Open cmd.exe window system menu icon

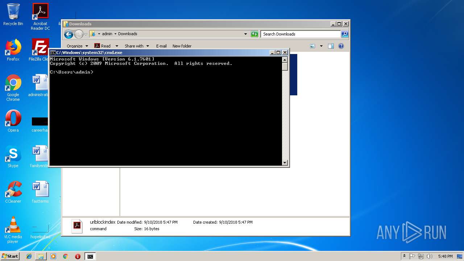tap(53, 53)
